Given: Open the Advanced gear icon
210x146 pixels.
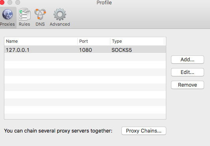Looking at the screenshot, I should click(60, 14).
